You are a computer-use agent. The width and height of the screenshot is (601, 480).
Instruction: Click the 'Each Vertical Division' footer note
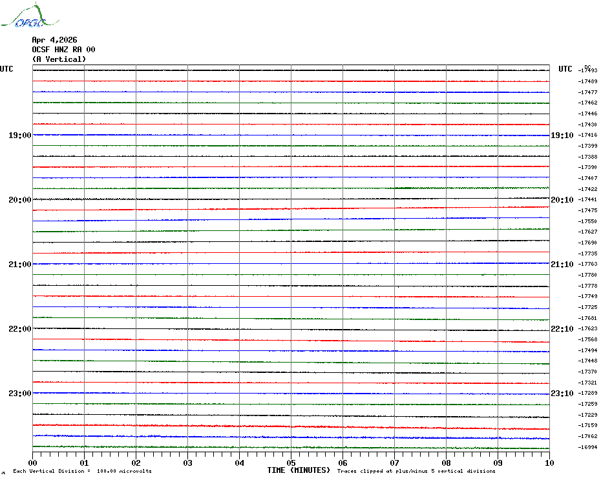click(82, 471)
